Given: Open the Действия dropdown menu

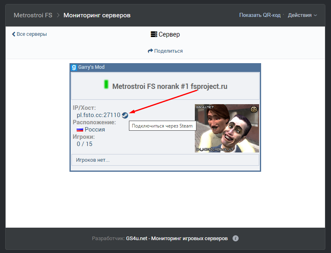Looking at the screenshot, I should click(x=302, y=15).
